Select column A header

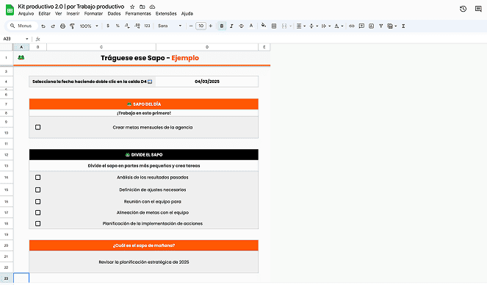(21, 47)
